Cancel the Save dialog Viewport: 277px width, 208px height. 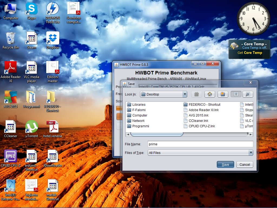point(245,164)
